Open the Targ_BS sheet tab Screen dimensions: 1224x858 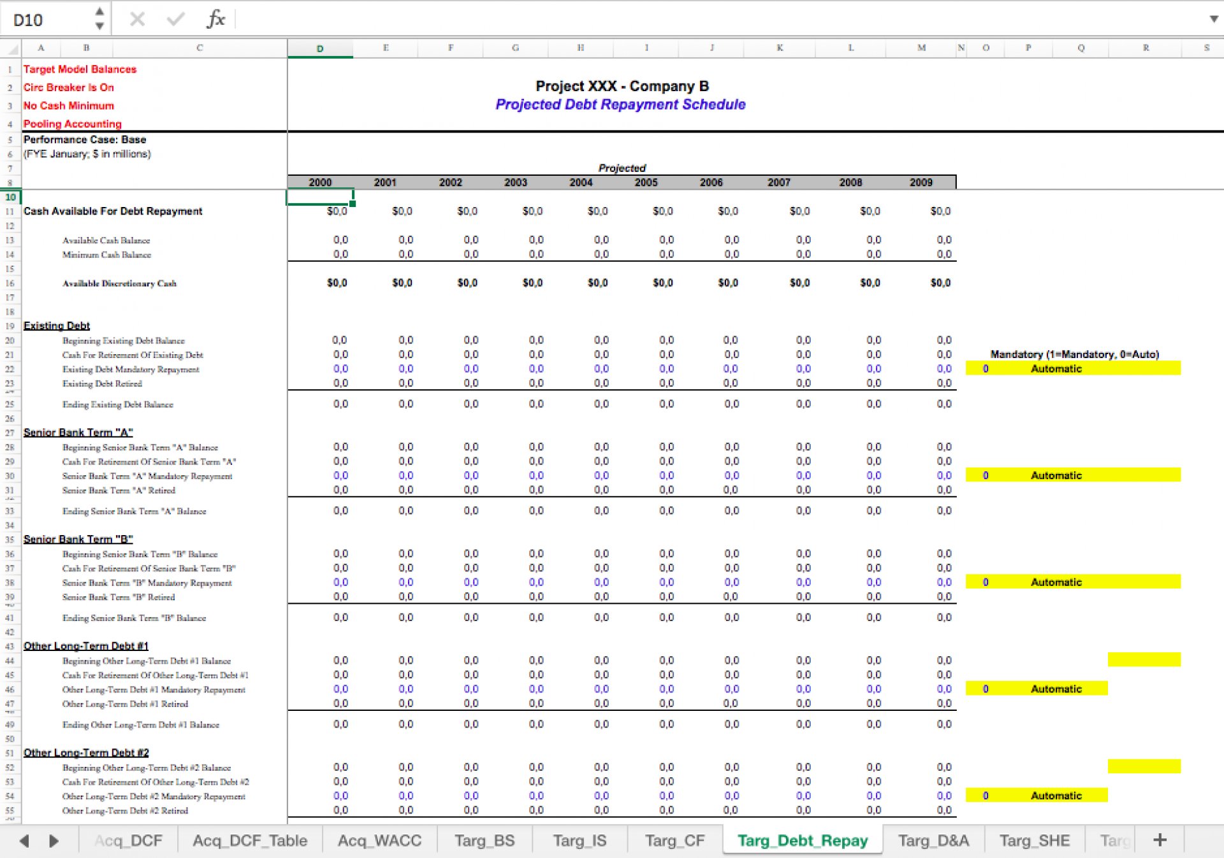pyautogui.click(x=484, y=841)
